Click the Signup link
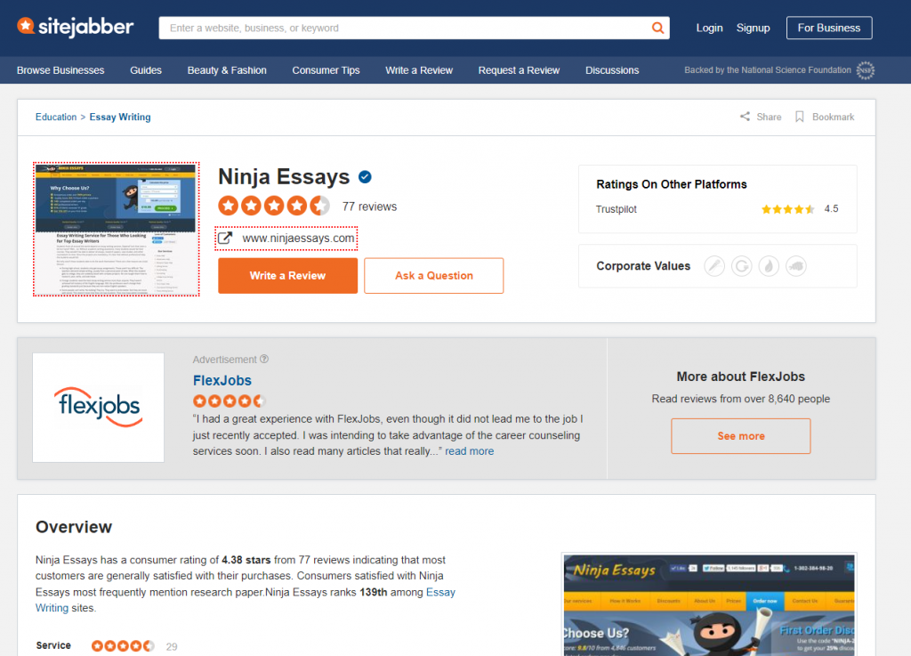The image size is (911, 656). pos(753,28)
